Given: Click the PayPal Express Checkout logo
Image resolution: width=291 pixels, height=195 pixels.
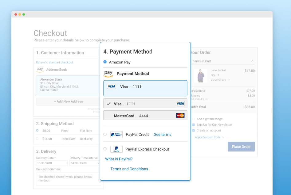Looking at the screenshot, I should pyautogui.click(x=116, y=149).
